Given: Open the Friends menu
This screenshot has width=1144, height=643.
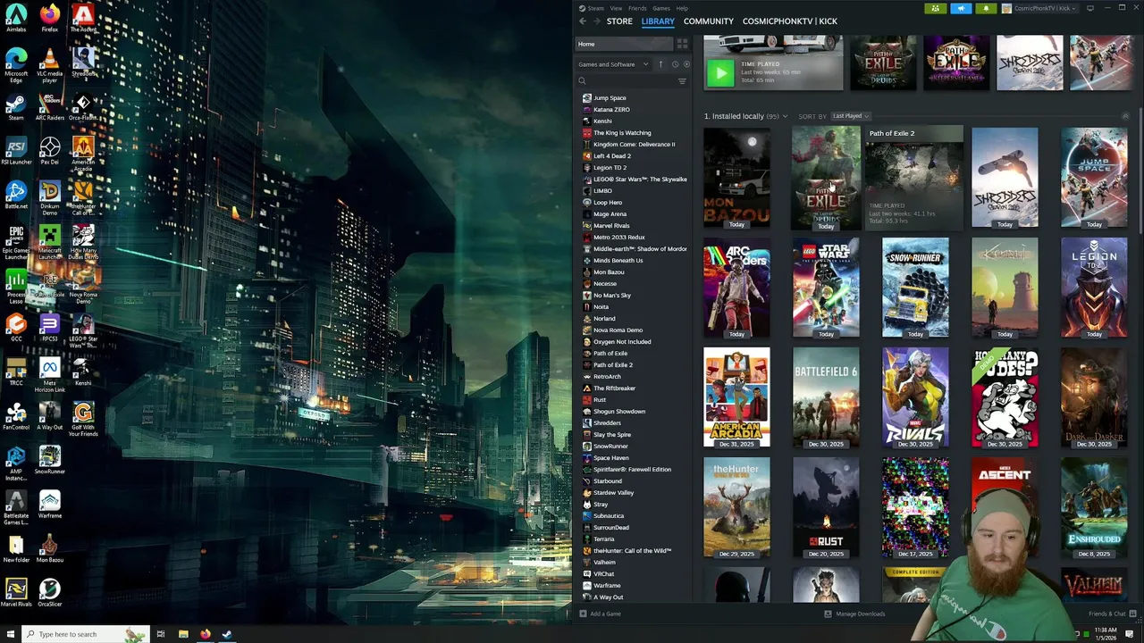Looking at the screenshot, I should pos(637,8).
